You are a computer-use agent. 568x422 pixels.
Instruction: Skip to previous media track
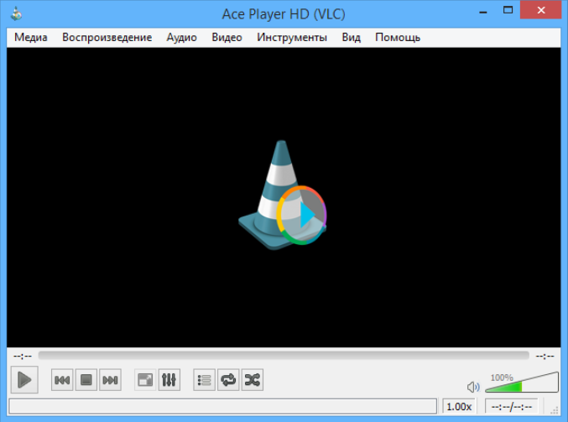62,380
